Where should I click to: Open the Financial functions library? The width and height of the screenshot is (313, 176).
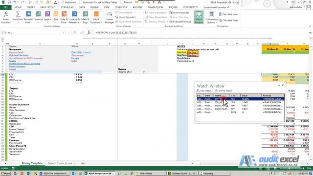38,18
